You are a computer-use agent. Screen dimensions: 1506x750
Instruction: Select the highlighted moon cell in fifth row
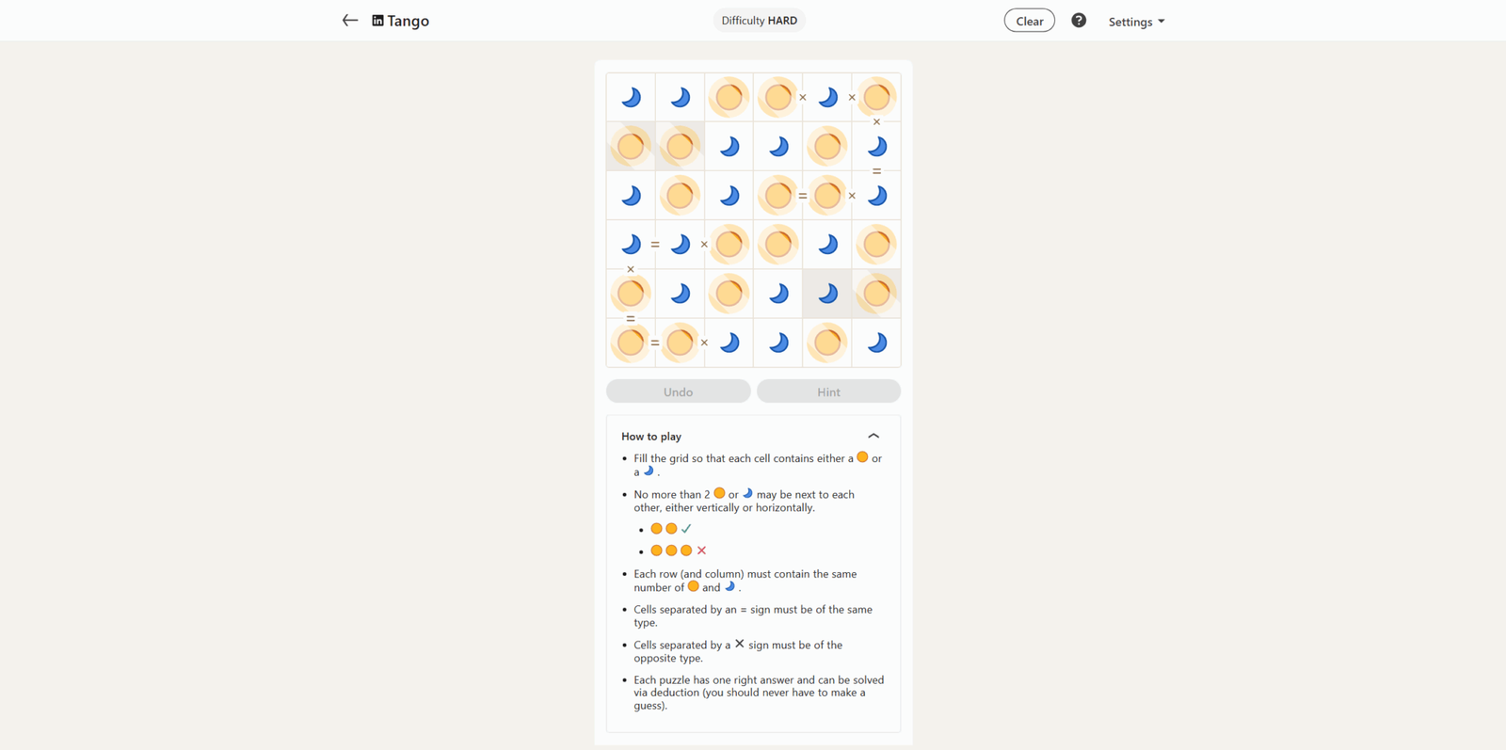pyautogui.click(x=827, y=294)
